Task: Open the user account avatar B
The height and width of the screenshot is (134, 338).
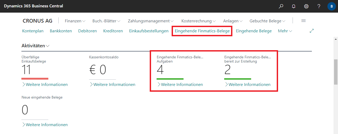Action: (331, 6)
